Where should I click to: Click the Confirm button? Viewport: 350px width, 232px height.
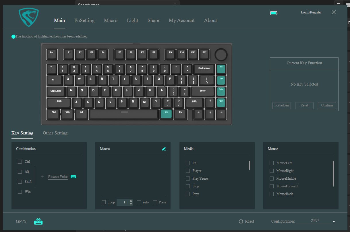tap(327, 105)
